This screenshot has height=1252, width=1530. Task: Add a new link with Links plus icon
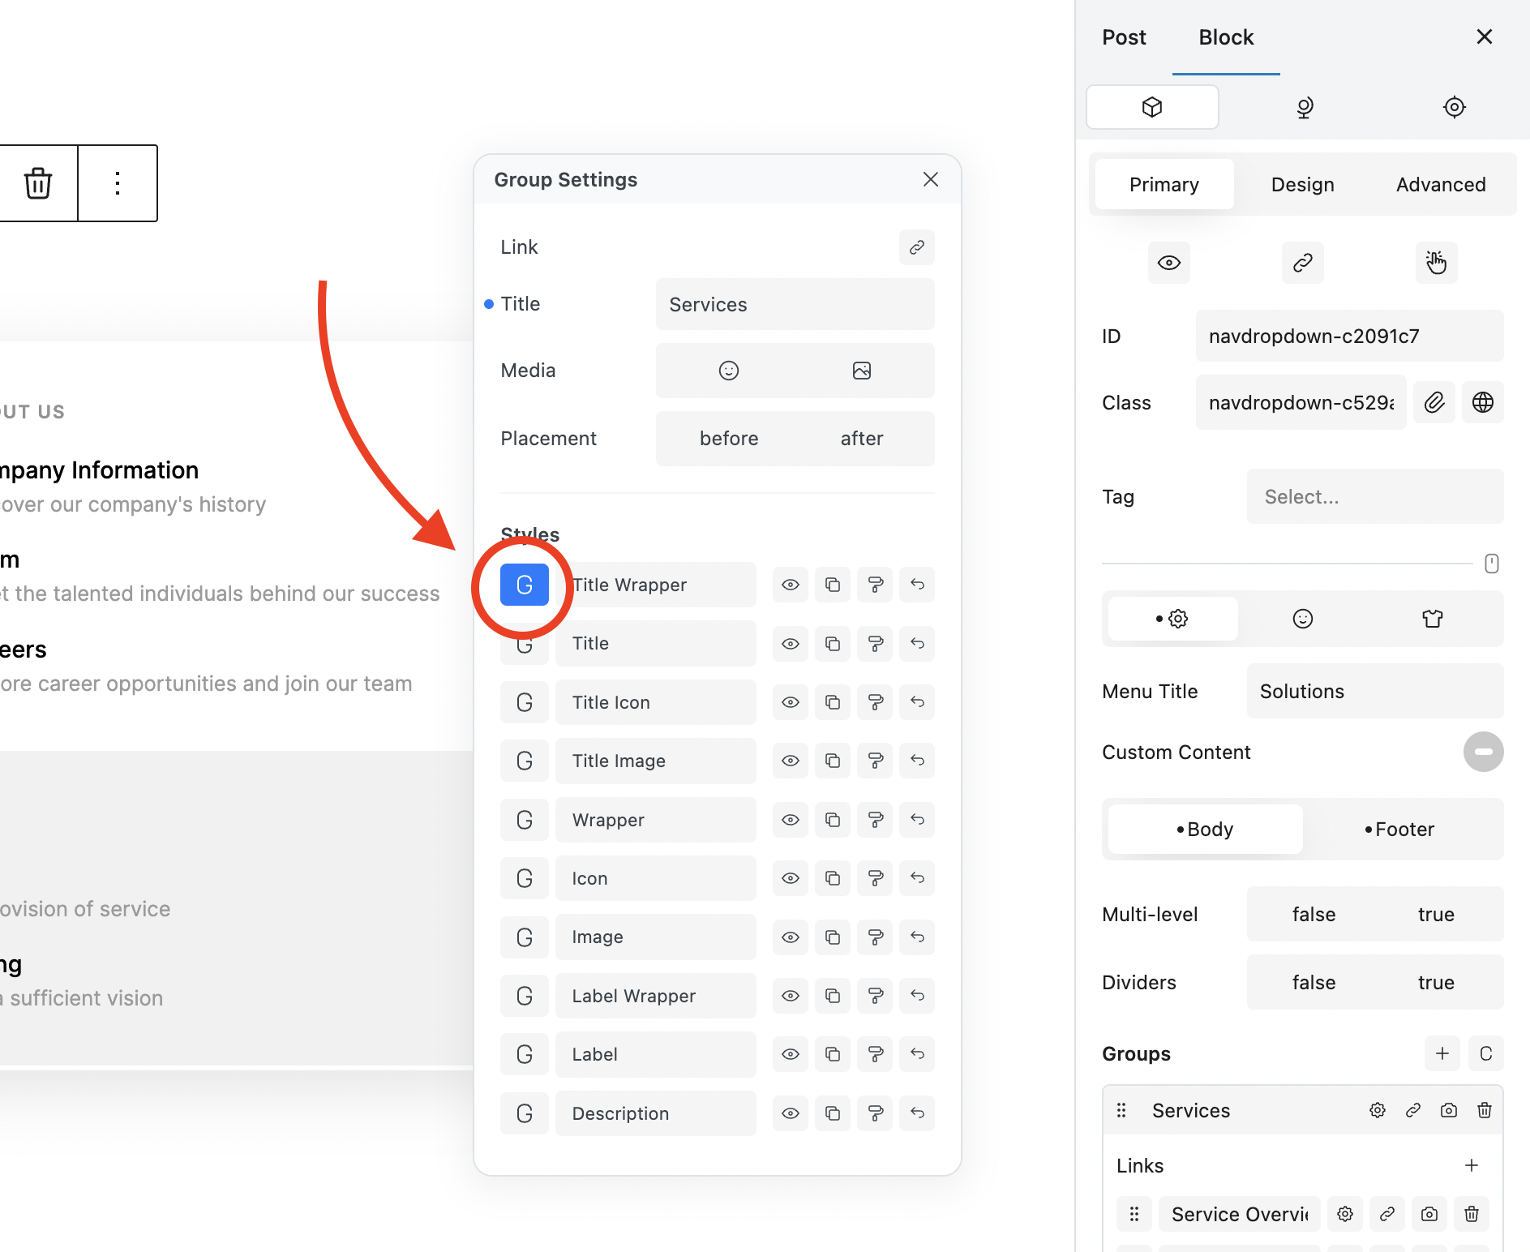tap(1471, 1165)
